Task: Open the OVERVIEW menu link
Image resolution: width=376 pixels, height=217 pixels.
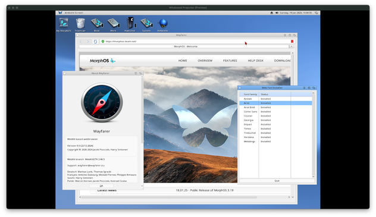Action: tap(205, 61)
